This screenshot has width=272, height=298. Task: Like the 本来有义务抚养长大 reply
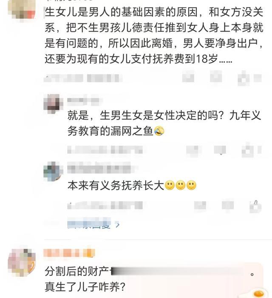coord(255,206)
